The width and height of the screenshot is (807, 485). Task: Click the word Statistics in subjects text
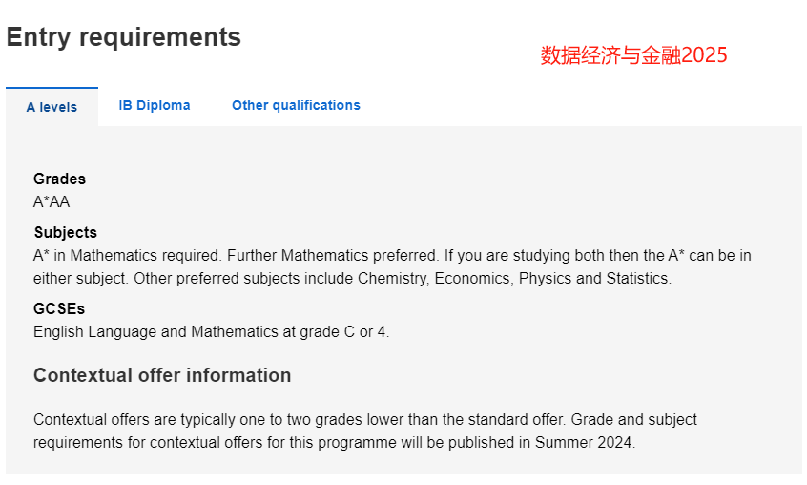point(639,279)
